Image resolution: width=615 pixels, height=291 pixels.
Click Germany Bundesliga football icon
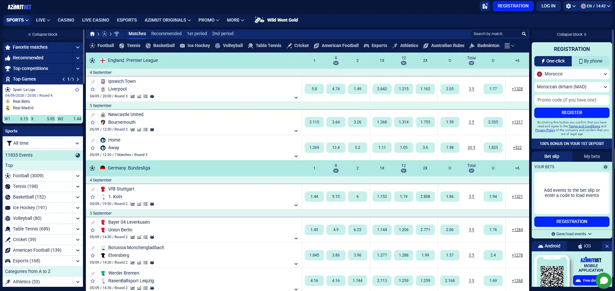tap(92, 168)
